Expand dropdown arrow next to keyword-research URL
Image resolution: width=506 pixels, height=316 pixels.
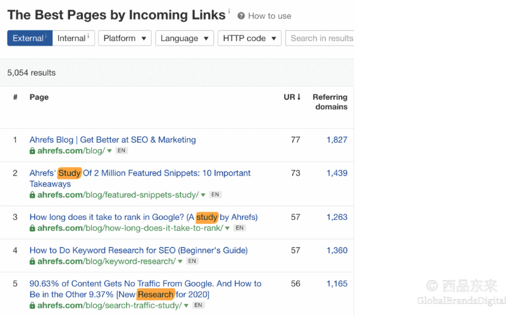click(180, 262)
